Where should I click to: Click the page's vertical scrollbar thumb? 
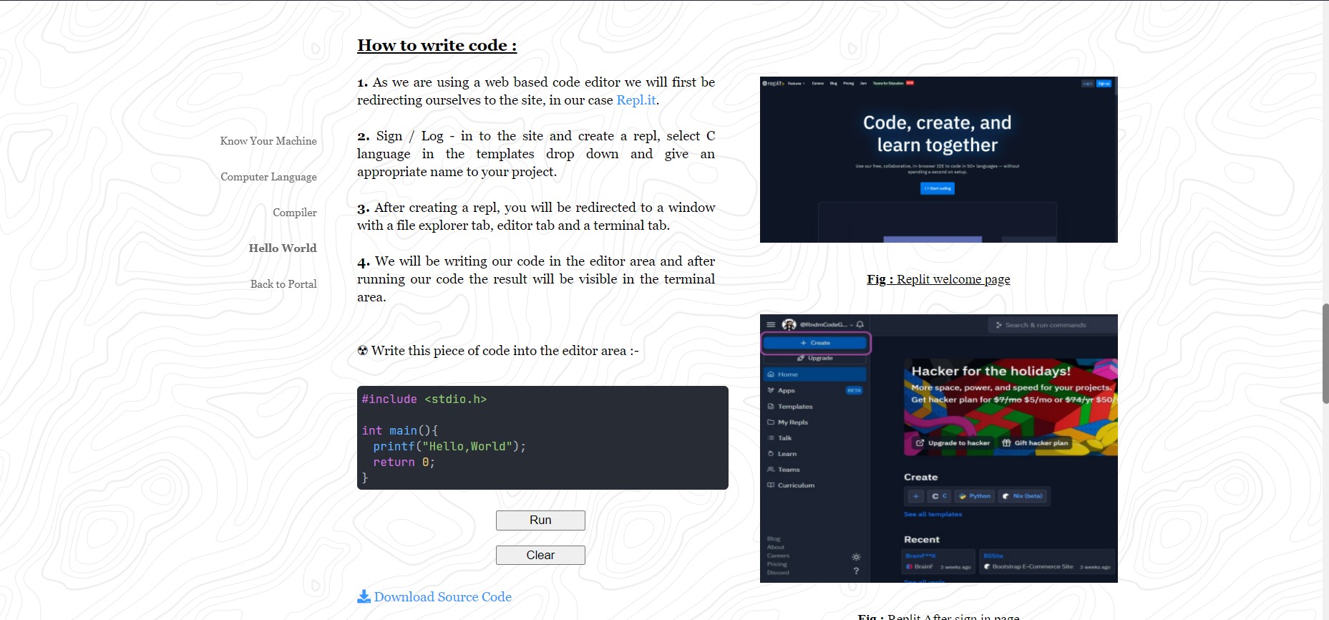click(x=1325, y=354)
